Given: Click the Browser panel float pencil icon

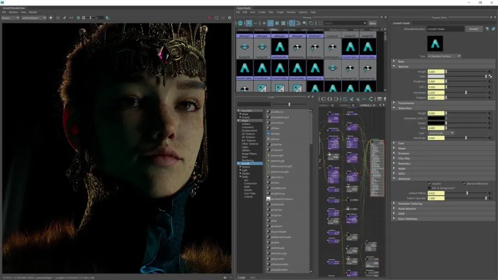Looking at the screenshot, I should point(381,17).
